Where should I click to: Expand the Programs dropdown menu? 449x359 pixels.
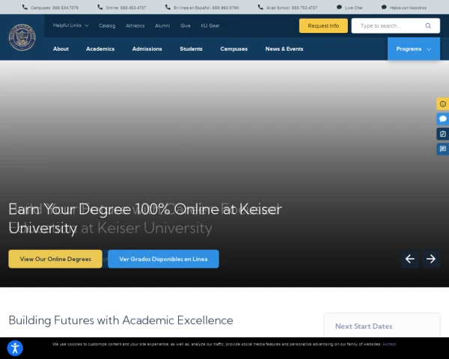coord(414,49)
